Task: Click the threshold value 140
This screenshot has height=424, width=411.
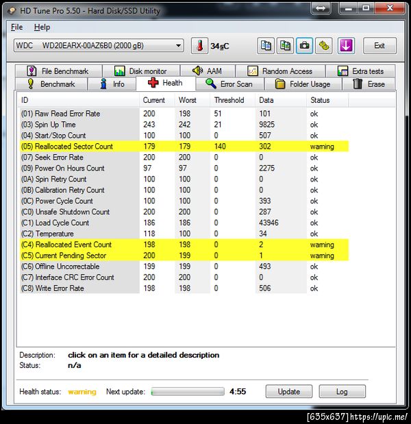Action: tap(220, 147)
